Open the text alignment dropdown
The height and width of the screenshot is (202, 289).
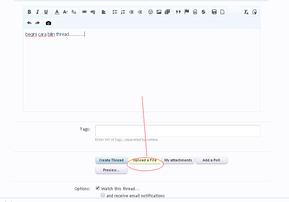(x=103, y=12)
